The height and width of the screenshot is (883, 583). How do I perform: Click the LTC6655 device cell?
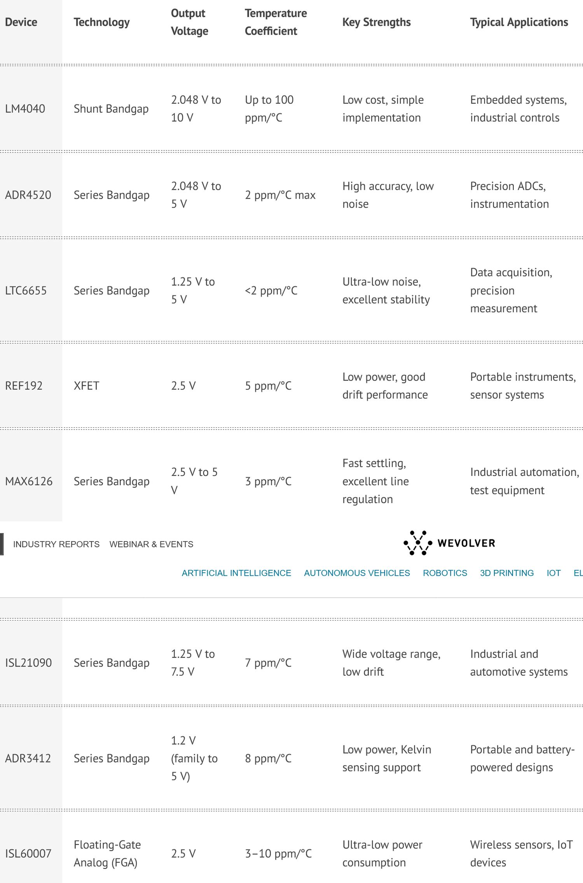pyautogui.click(x=26, y=290)
